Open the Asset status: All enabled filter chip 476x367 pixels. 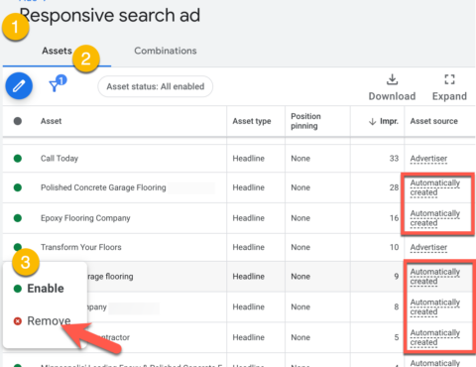click(156, 86)
